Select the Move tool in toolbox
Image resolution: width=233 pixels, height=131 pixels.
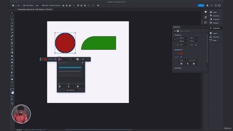[x=12, y=13]
